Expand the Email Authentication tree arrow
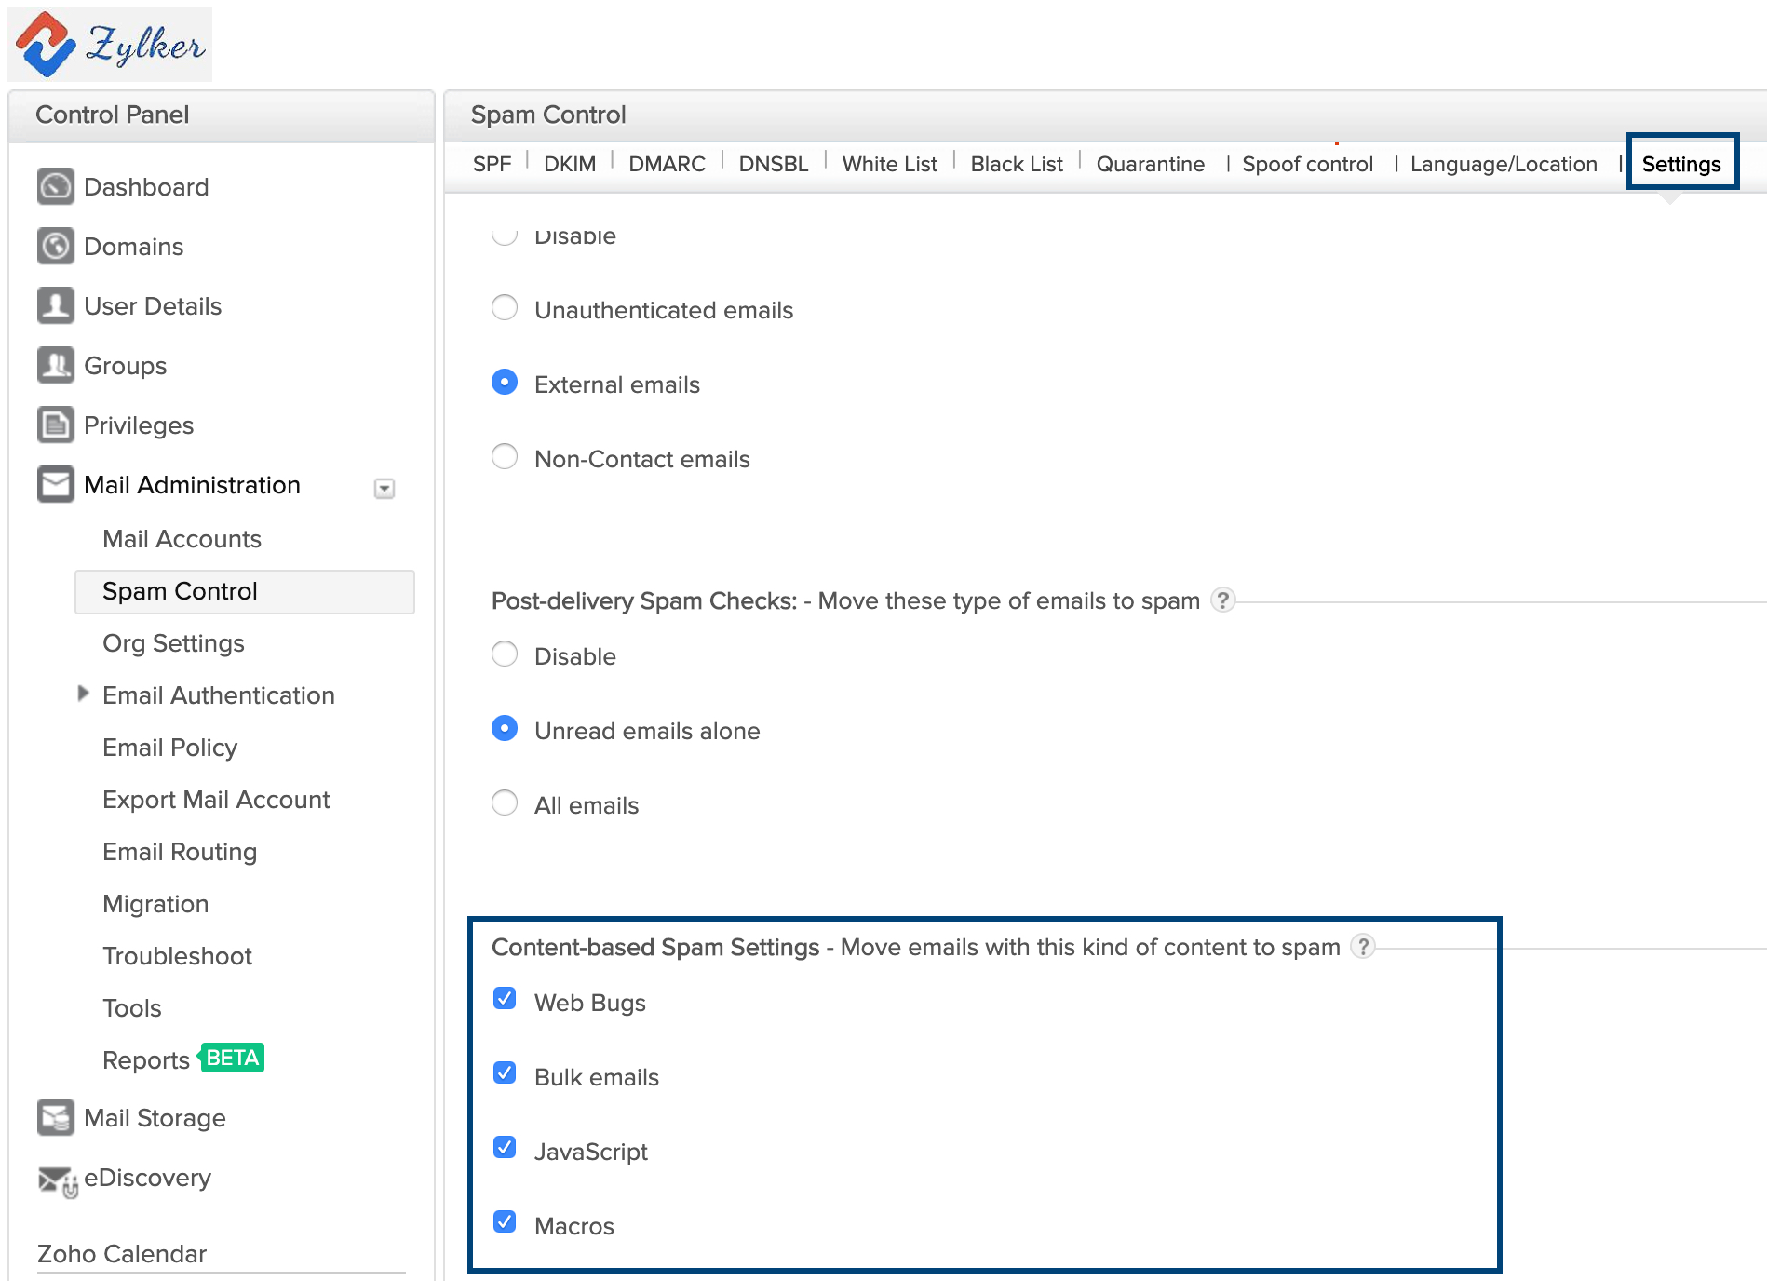1767x1281 pixels. pyautogui.click(x=83, y=694)
